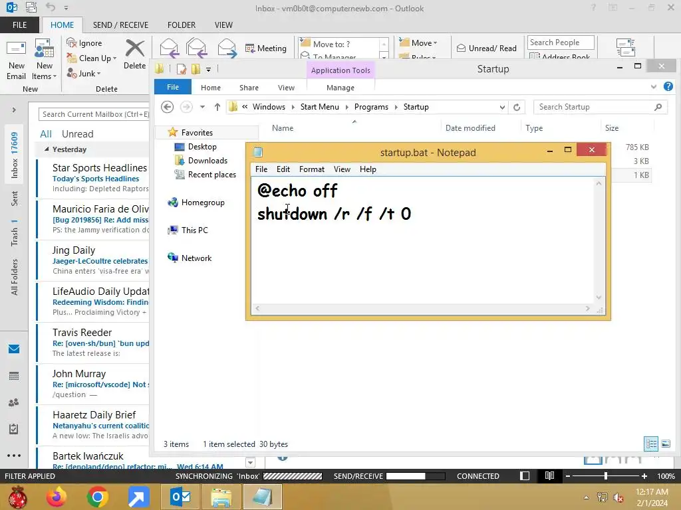Collapse the Yesterday message group
The width and height of the screenshot is (681, 510).
tap(47, 149)
